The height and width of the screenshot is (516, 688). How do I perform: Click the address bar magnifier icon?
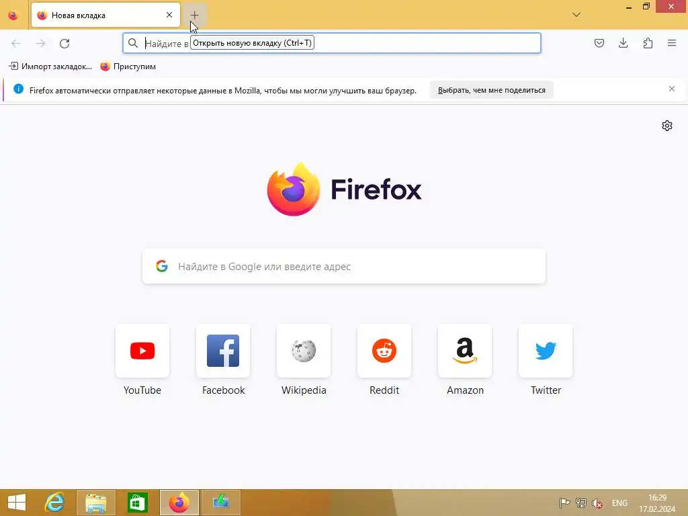pos(133,43)
